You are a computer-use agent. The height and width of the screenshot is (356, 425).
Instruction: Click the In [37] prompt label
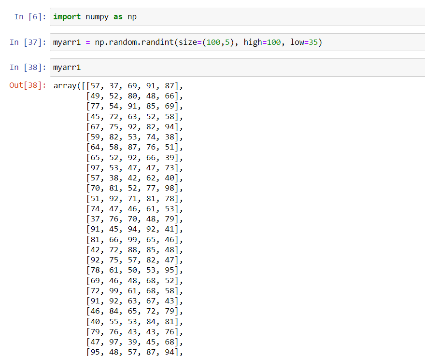[x=28, y=42]
